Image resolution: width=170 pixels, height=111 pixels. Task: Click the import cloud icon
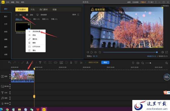click(16, 15)
